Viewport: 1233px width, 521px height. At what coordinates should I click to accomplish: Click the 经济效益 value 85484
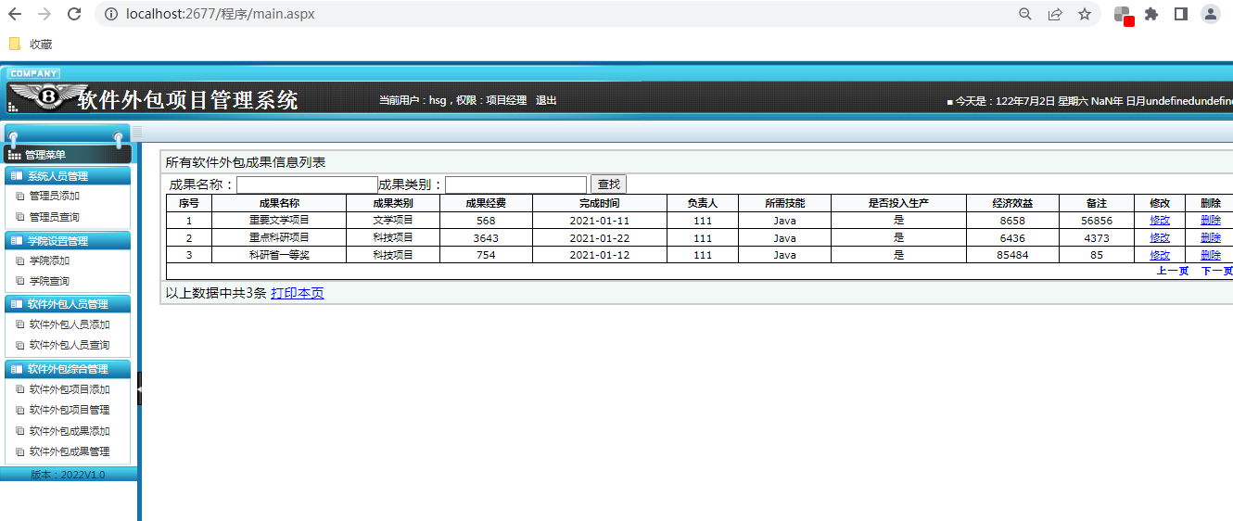click(1012, 255)
